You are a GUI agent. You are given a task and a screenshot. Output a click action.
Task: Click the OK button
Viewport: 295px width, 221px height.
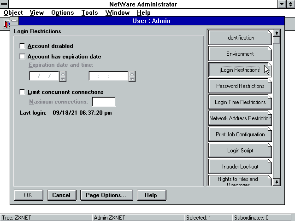coord(29,195)
